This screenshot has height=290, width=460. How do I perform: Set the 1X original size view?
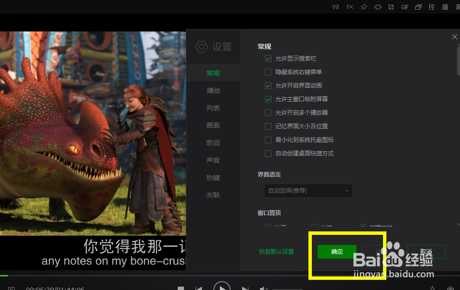[350, 7]
